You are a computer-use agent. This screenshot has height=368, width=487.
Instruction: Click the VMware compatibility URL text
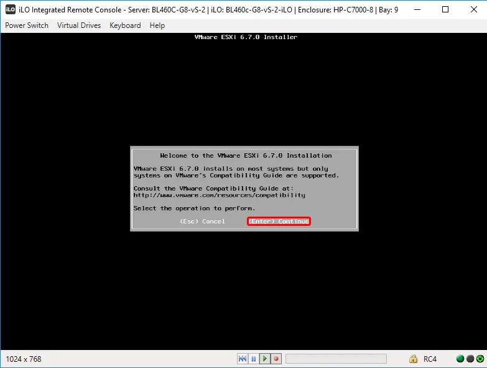(220, 195)
